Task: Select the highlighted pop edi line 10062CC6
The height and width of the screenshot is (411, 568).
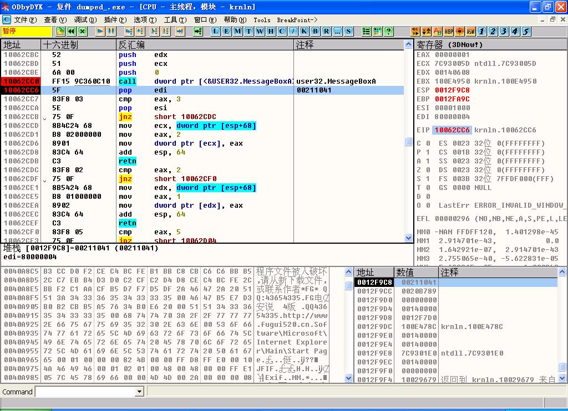Action: pos(202,90)
